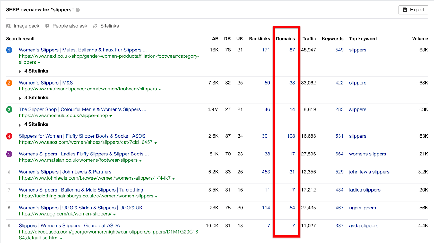Click the moshulu.co.uk/slipper-shop green URL

click(63, 115)
